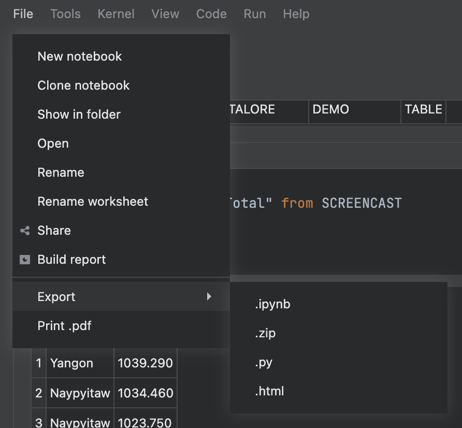The image size is (462, 428).
Task: Export the notebook as .html
Action: pos(269,391)
